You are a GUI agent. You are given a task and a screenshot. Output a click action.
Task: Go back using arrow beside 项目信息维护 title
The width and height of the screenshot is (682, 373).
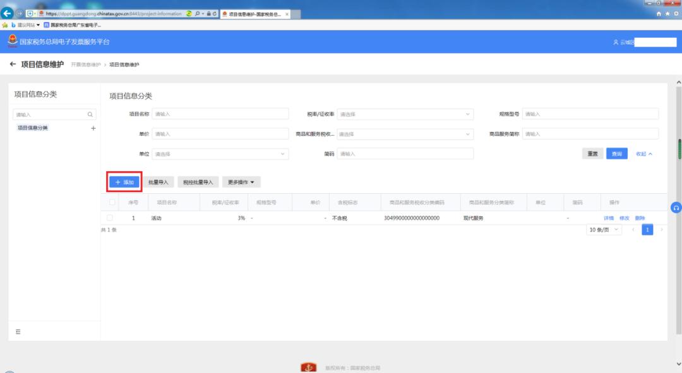tap(13, 64)
